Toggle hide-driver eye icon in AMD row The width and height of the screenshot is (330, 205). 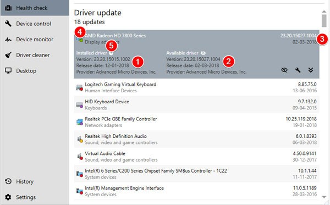click(x=284, y=70)
